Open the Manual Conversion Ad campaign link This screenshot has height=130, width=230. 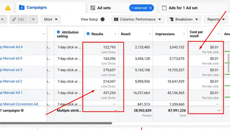tap(19, 104)
